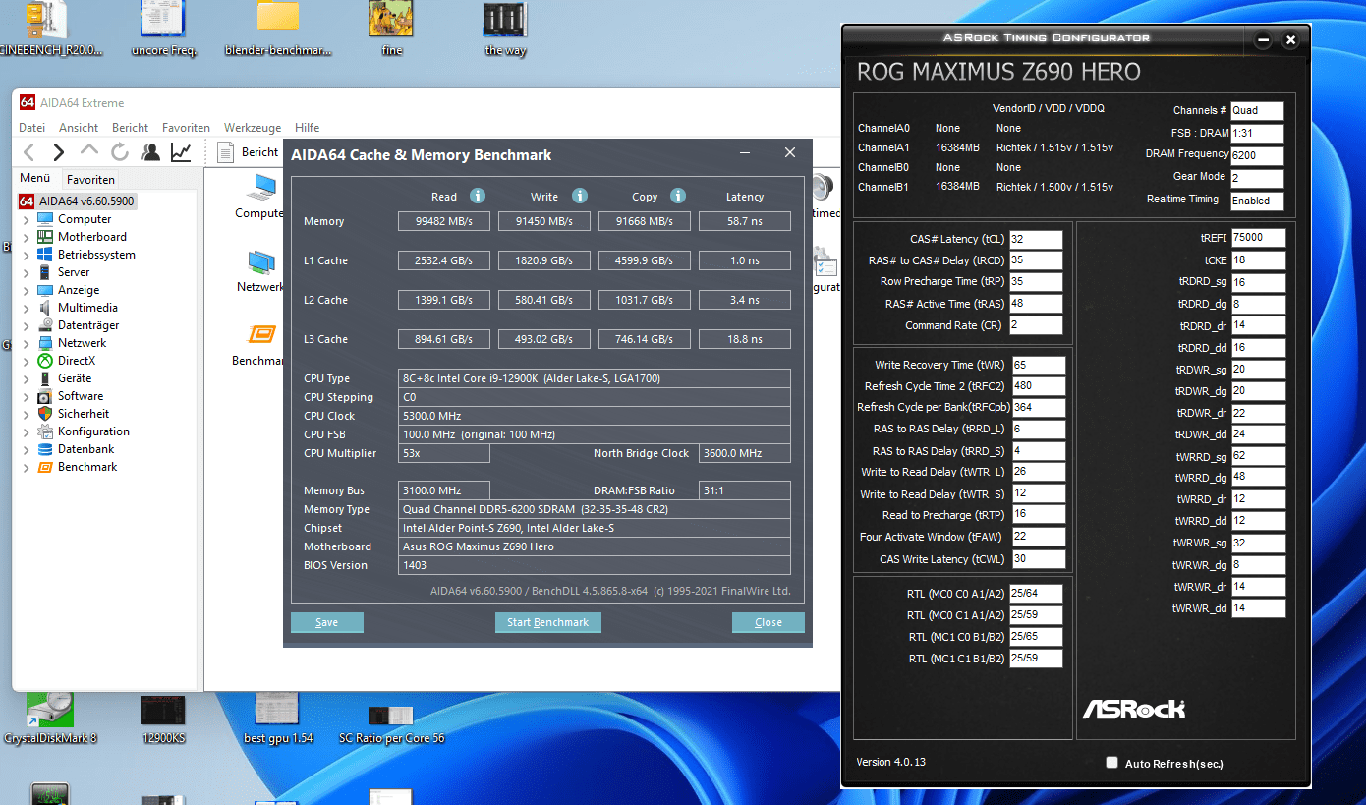Click the AIDA64 back navigation arrow
This screenshot has height=805, width=1366.
(x=29, y=152)
